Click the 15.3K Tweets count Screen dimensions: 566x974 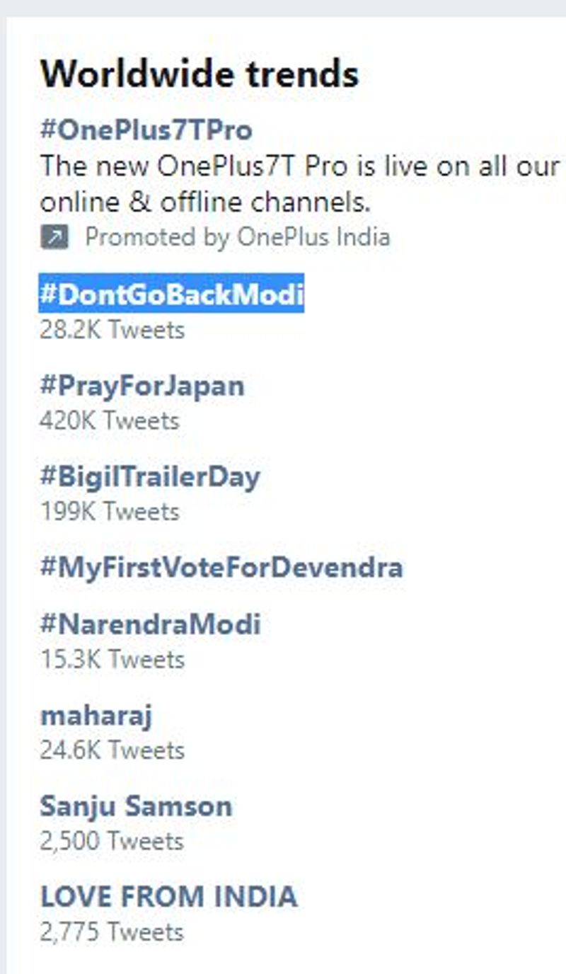click(112, 660)
